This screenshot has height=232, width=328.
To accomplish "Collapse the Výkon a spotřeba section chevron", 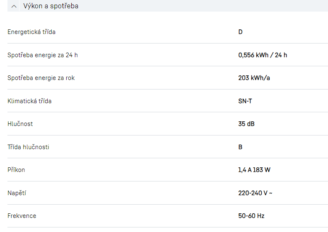I will (x=14, y=6).
